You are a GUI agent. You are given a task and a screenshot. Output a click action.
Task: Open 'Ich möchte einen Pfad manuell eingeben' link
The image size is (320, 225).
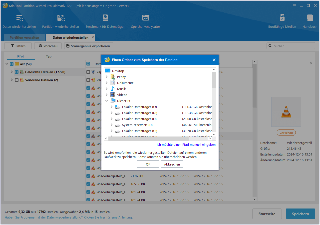pyautogui.click(x=187, y=144)
